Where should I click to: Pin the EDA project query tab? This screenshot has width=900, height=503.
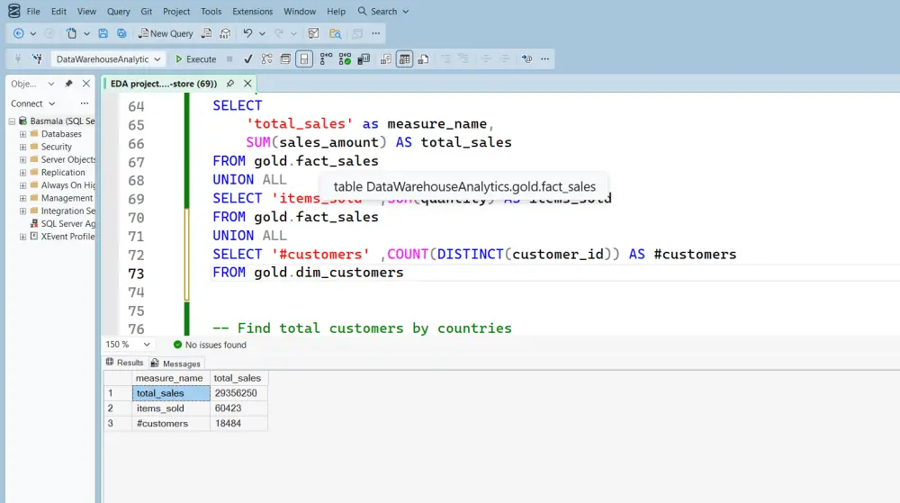(230, 84)
